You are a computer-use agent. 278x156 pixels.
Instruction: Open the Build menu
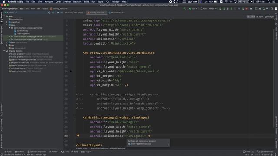(86, 2)
